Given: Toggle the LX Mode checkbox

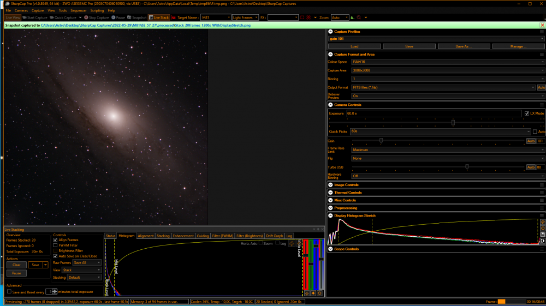Looking at the screenshot, I should tap(527, 113).
